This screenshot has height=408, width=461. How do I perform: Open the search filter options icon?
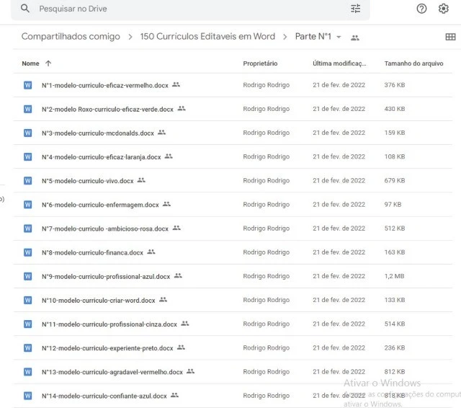pos(355,9)
